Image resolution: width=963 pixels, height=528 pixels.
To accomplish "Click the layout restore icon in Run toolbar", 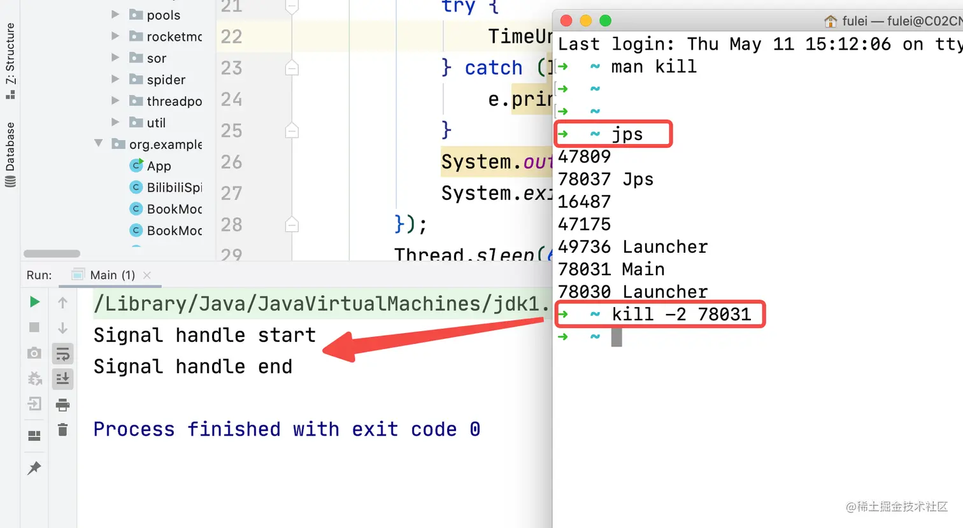I will [34, 436].
